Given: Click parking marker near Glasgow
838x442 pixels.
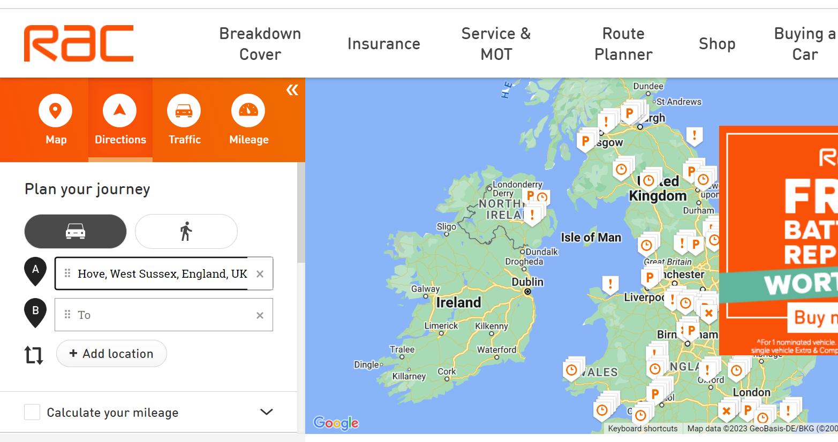Looking at the screenshot, I should coord(586,142).
